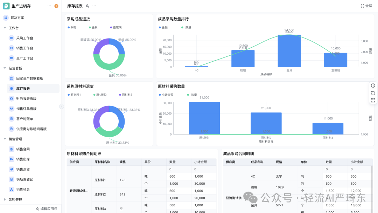The height and width of the screenshot is (213, 378).
Task: Click the 销售工作台 icon
Action: [x=12, y=48]
